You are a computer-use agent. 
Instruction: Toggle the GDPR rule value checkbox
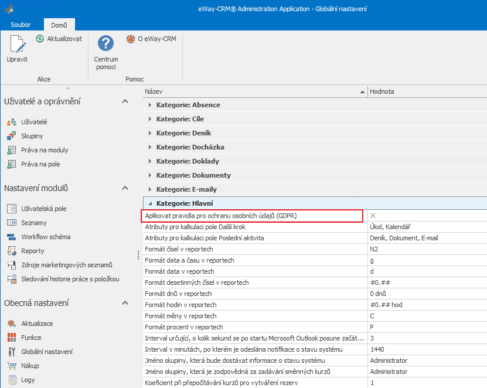pyautogui.click(x=373, y=216)
